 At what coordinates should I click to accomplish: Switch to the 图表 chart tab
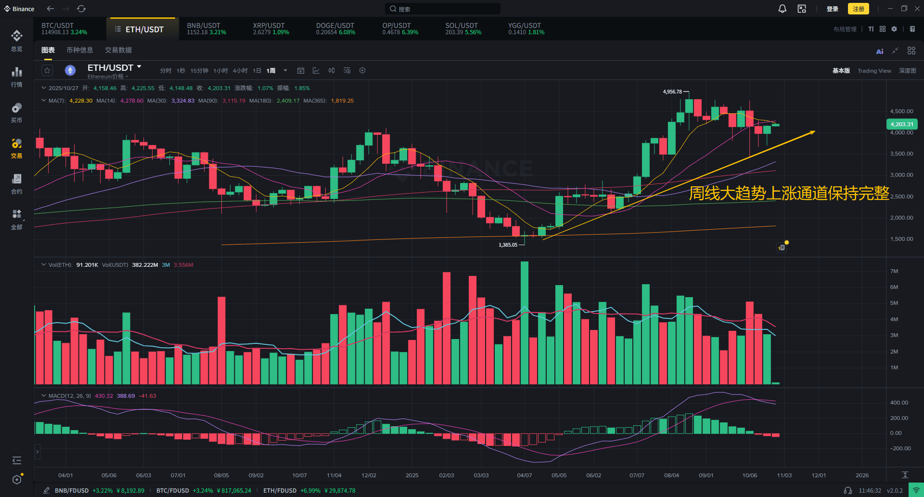point(48,50)
